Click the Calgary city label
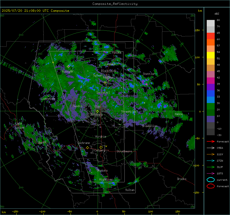Screen dimensions: 230x215 100,150
